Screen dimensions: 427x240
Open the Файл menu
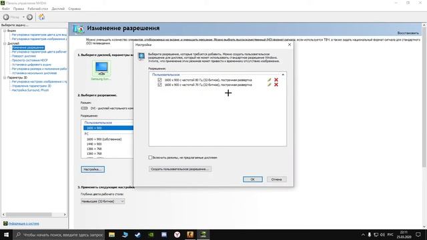tap(6, 9)
